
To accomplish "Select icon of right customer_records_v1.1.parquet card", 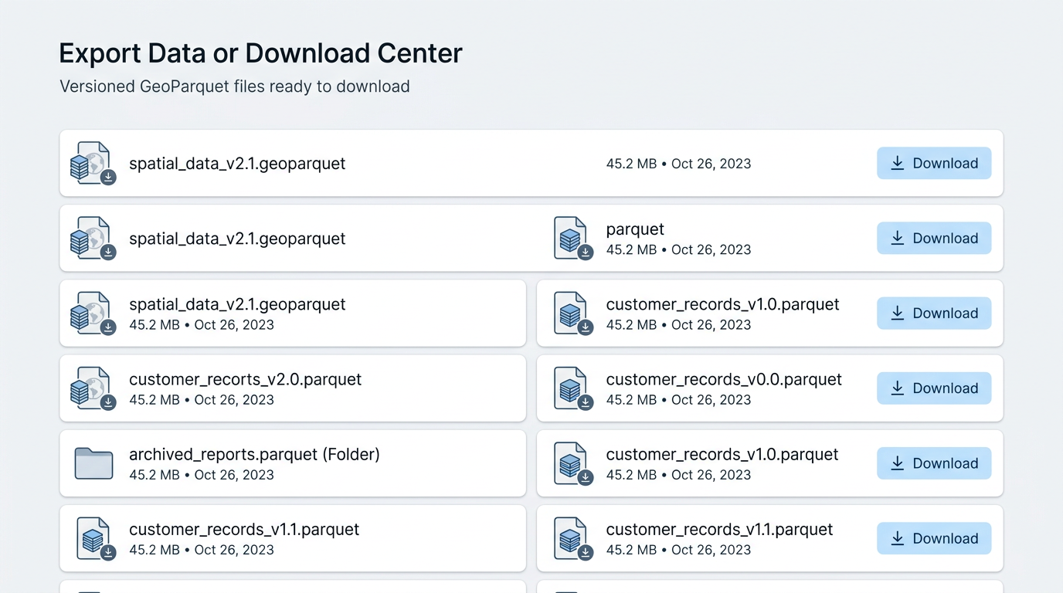I will pos(572,538).
